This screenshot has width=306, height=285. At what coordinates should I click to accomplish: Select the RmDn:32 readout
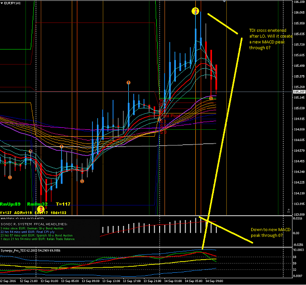point(37,204)
